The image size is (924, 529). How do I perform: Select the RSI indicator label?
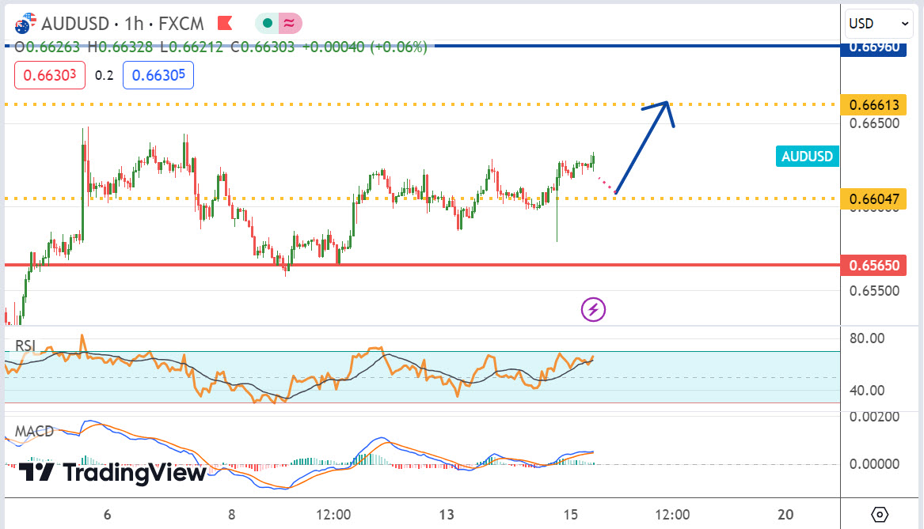click(x=26, y=345)
